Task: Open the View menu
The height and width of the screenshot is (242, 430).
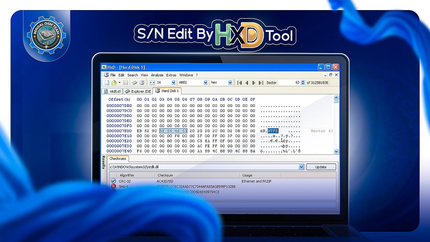Action: (144, 75)
